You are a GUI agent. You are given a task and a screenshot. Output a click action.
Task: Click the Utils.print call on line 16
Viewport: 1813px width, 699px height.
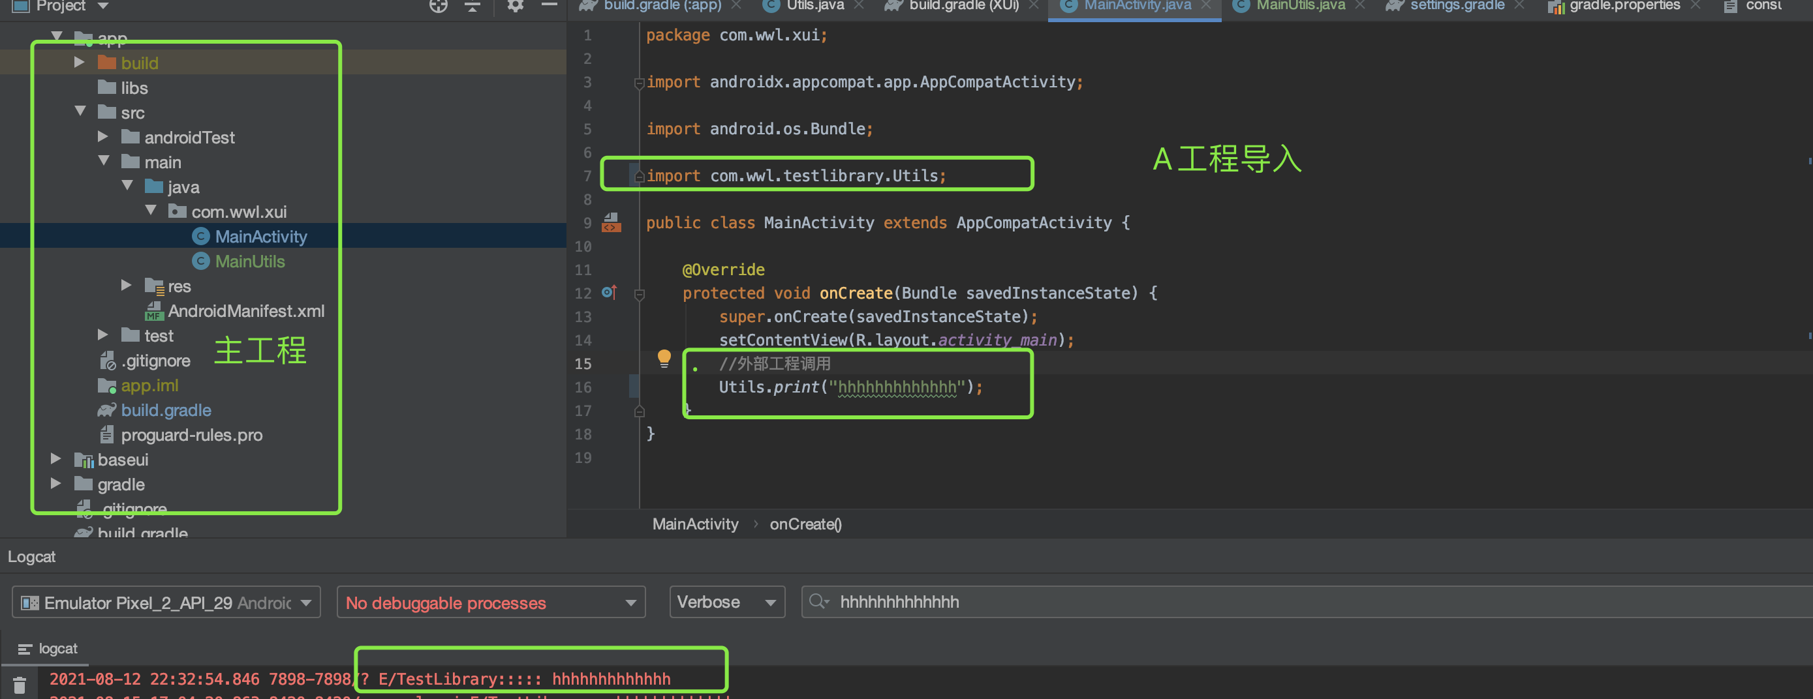850,387
